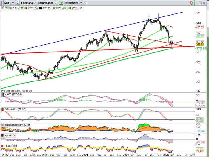Click the Blai5 Koncorde panel icon
The image size is (209, 157).
tap(3, 124)
